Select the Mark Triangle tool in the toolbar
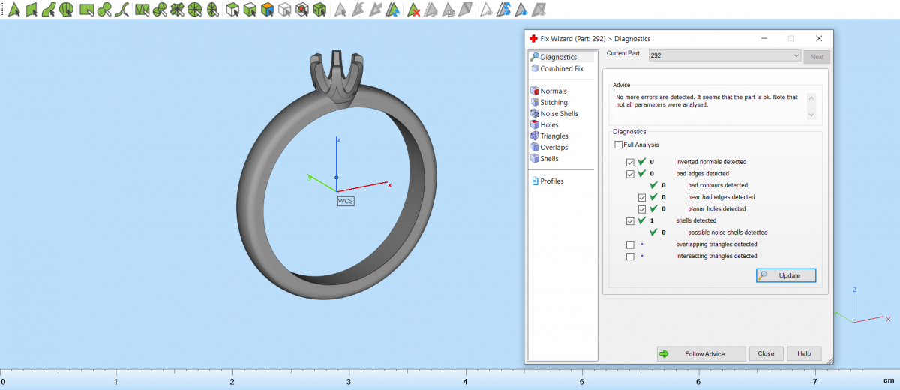900x390 pixels. click(x=13, y=10)
